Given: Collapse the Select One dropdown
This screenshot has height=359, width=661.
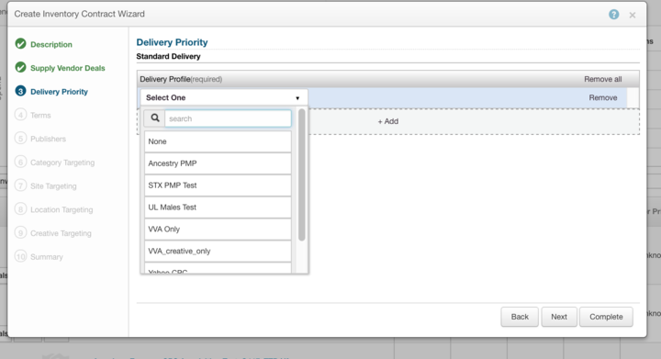Looking at the screenshot, I should point(224,97).
